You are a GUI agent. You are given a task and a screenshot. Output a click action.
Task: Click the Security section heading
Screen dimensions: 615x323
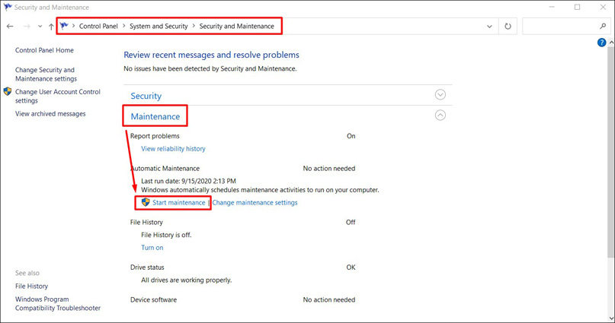(x=146, y=96)
